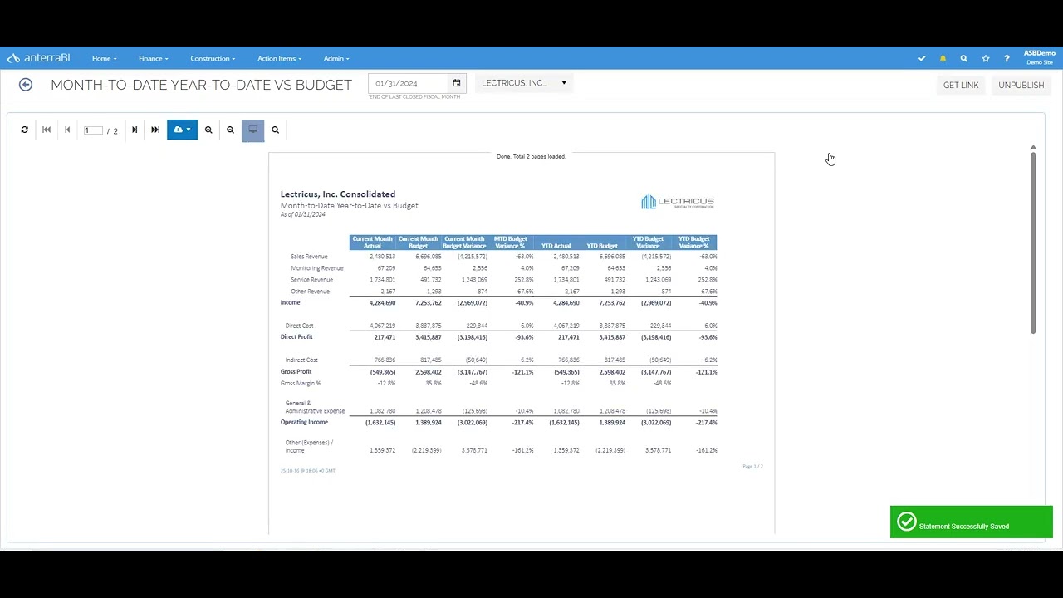Viewport: 1063px width, 598px height.
Task: Open the help question mark
Action: pyautogui.click(x=1007, y=59)
